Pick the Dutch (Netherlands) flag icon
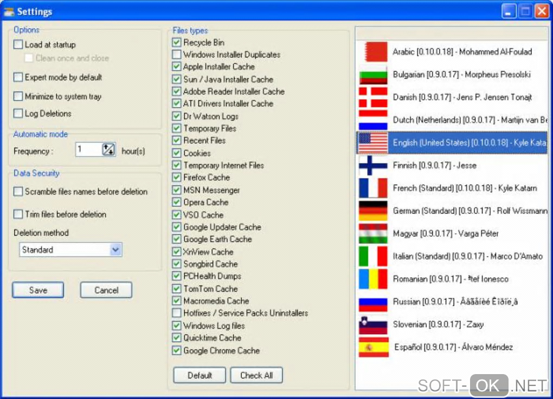Image resolution: width=553 pixels, height=399 pixels. pos(373,120)
